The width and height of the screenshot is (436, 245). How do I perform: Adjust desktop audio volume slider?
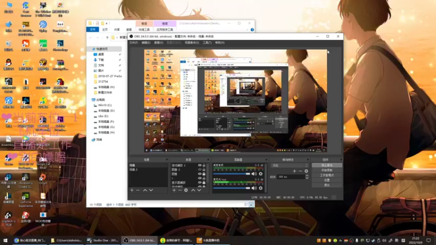point(232,174)
